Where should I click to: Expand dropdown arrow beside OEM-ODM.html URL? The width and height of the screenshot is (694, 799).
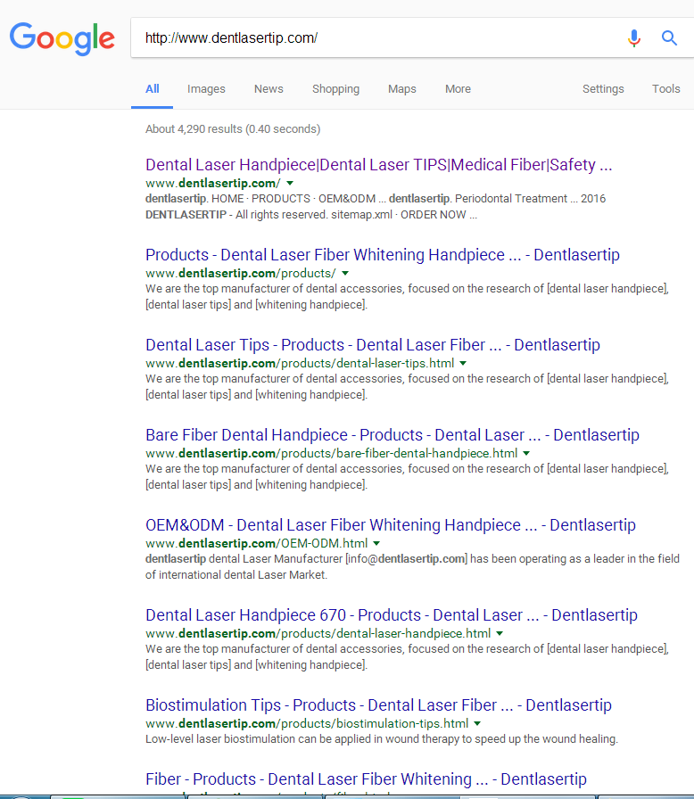click(x=376, y=544)
